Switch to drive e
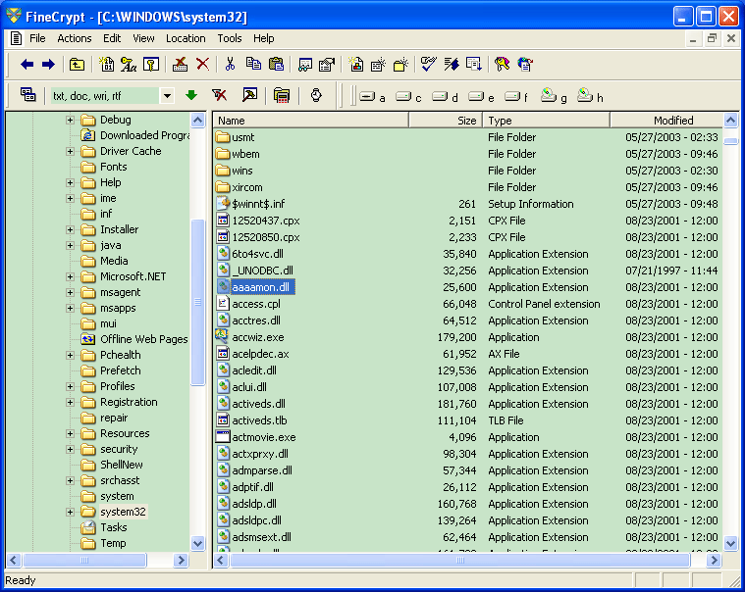The width and height of the screenshot is (745, 592). (481, 97)
